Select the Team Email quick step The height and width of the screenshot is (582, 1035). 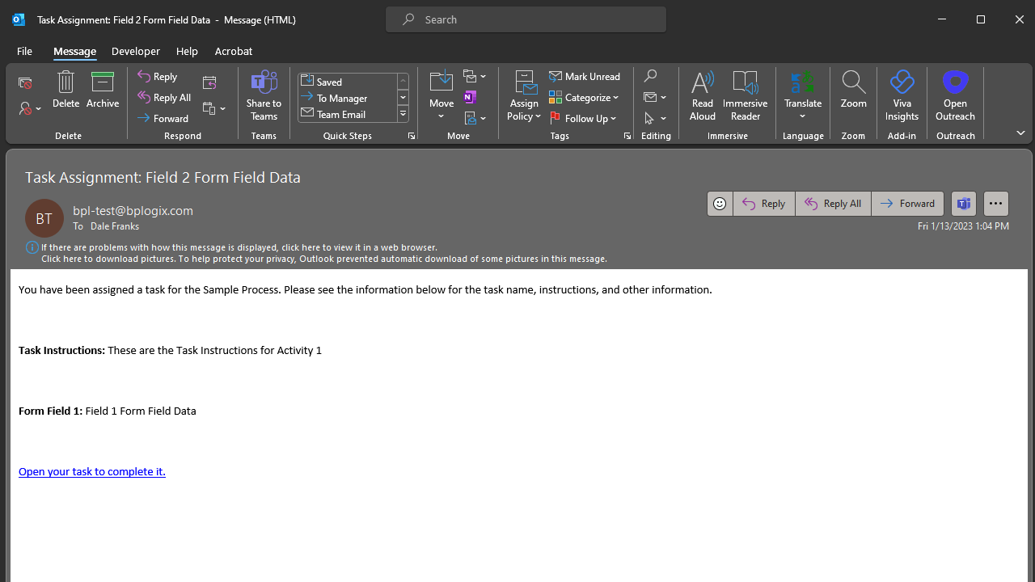click(348, 114)
